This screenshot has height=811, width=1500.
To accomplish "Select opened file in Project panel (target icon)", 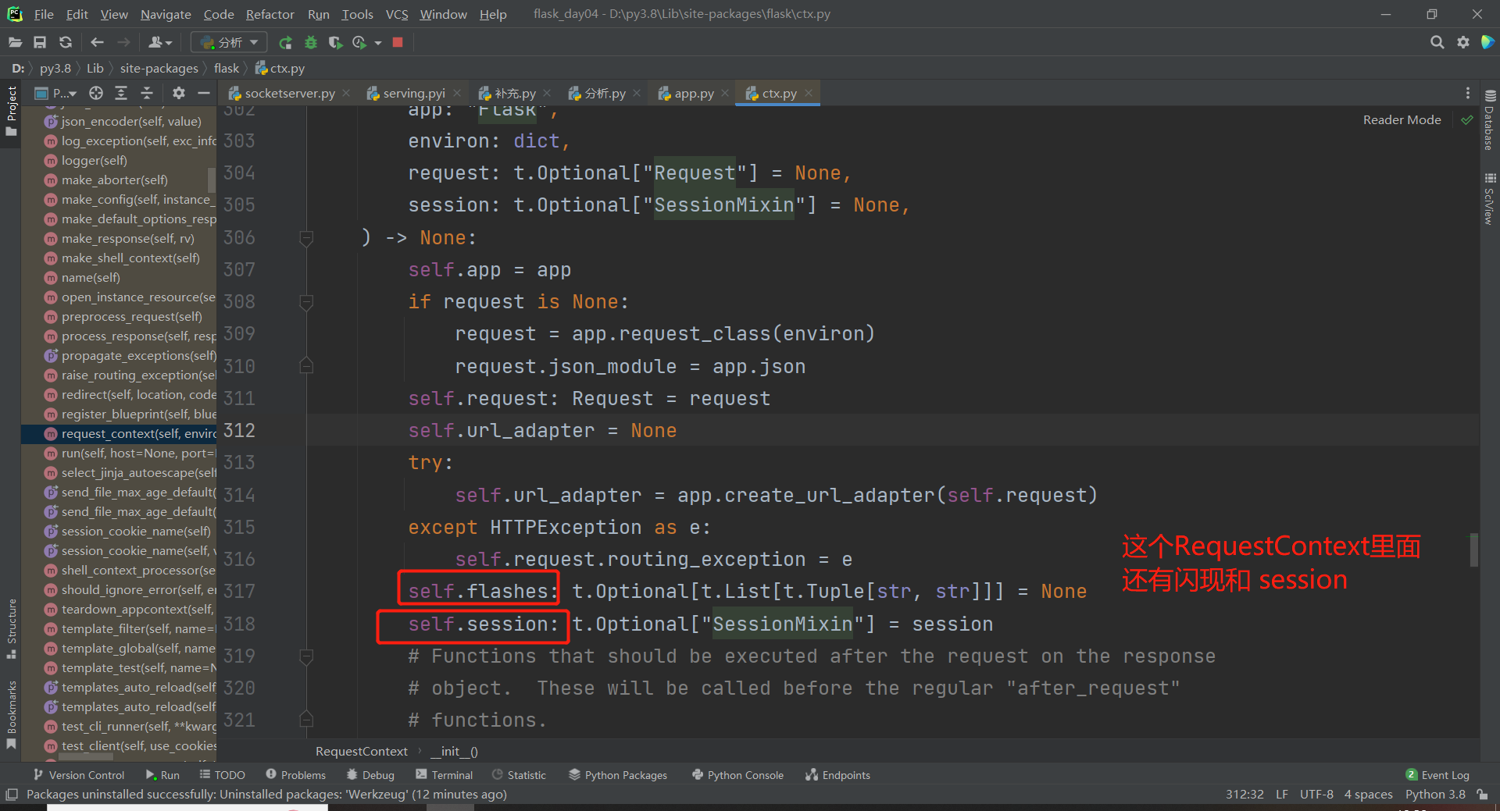I will pos(96,93).
